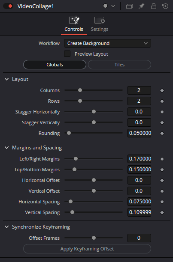The height and width of the screenshot is (262, 173).
Task: Lock the VideoCollage1 node
Action: pos(154,6)
